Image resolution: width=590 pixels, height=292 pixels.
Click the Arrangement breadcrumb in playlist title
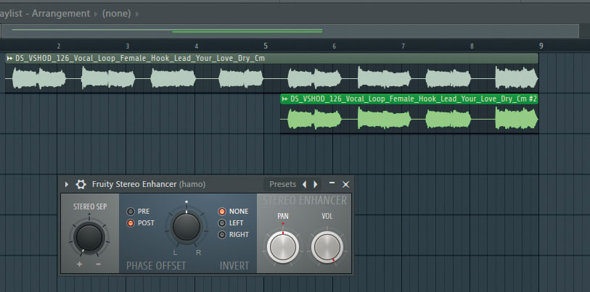(61, 14)
